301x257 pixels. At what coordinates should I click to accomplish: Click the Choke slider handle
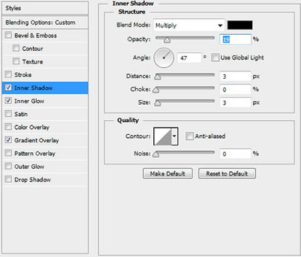coord(156,90)
